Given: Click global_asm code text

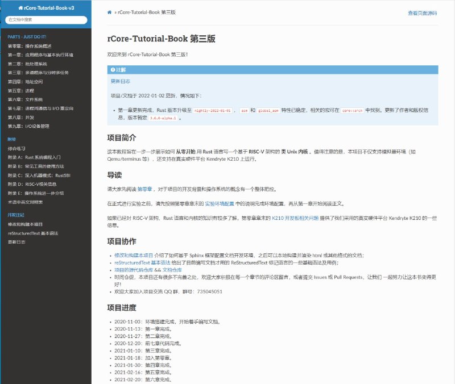Looking at the screenshot, I should 268,110.
